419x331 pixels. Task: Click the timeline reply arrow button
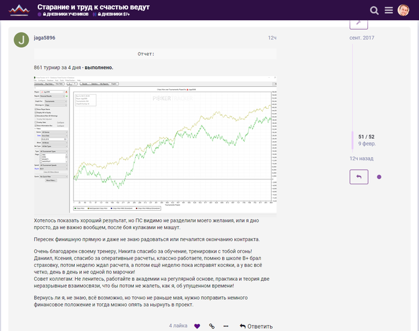tap(359, 177)
